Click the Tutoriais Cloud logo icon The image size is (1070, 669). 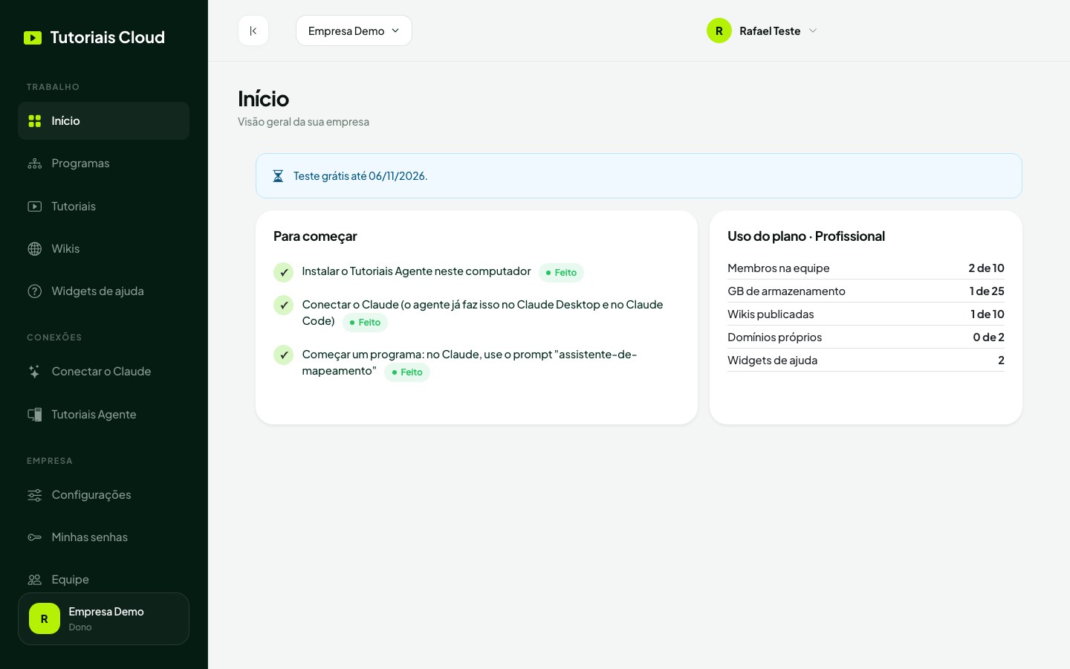tap(33, 38)
